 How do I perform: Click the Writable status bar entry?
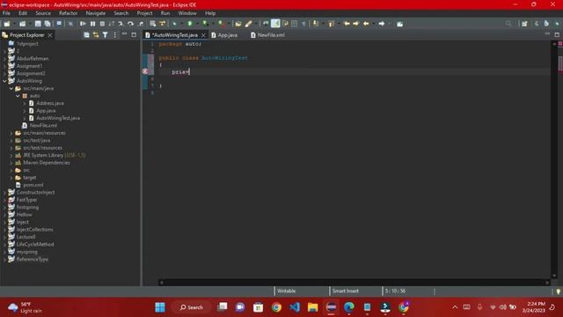[286, 291]
